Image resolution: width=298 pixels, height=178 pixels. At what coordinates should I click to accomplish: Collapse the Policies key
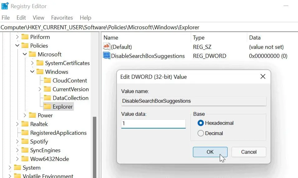tap(17, 45)
